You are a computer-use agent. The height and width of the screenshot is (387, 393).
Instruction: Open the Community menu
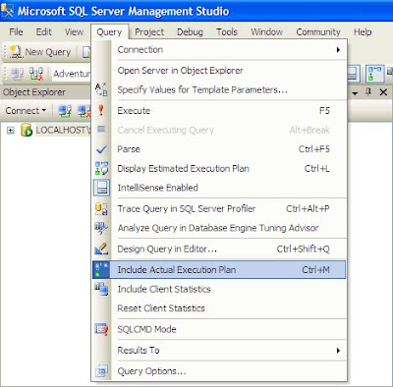point(318,31)
